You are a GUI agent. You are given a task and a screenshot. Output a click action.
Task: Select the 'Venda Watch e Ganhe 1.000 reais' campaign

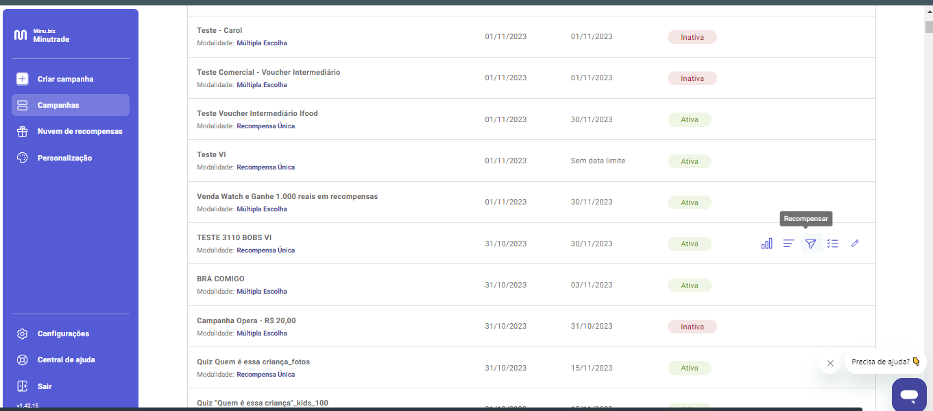pyautogui.click(x=287, y=196)
